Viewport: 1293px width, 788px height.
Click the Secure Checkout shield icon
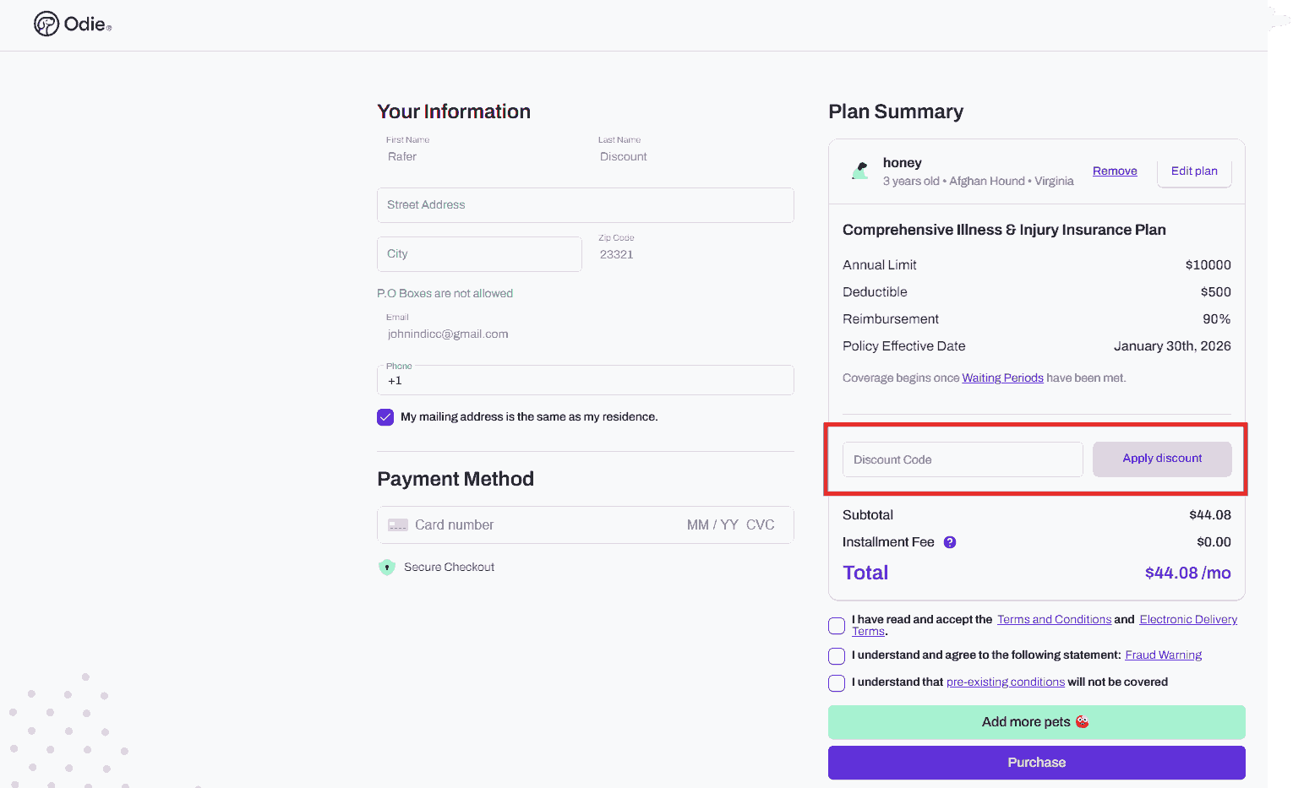pyautogui.click(x=387, y=568)
